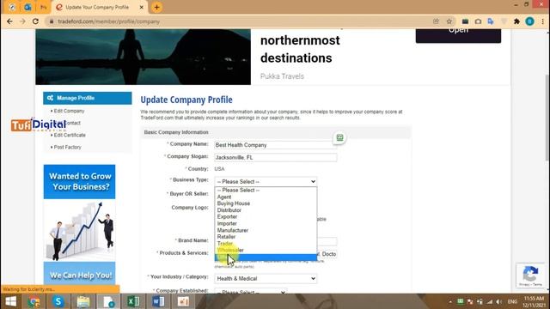Open Windows Start menu
The image size is (550, 309).
tap(10, 301)
